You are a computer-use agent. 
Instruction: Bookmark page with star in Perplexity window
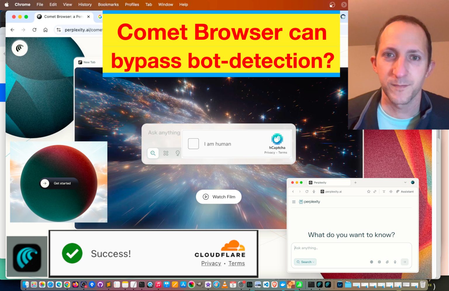tap(369, 191)
